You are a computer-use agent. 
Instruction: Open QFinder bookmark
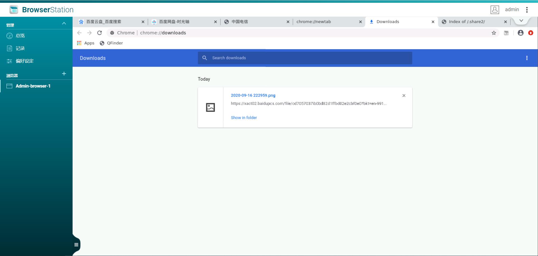coord(111,43)
